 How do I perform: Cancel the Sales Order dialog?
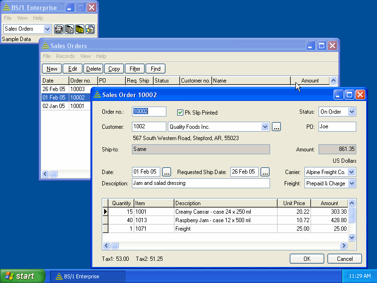tap(345, 258)
